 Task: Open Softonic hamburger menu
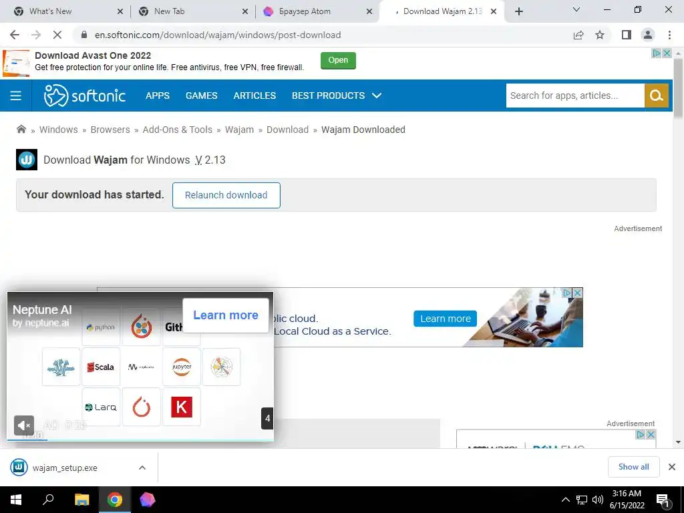(16, 96)
